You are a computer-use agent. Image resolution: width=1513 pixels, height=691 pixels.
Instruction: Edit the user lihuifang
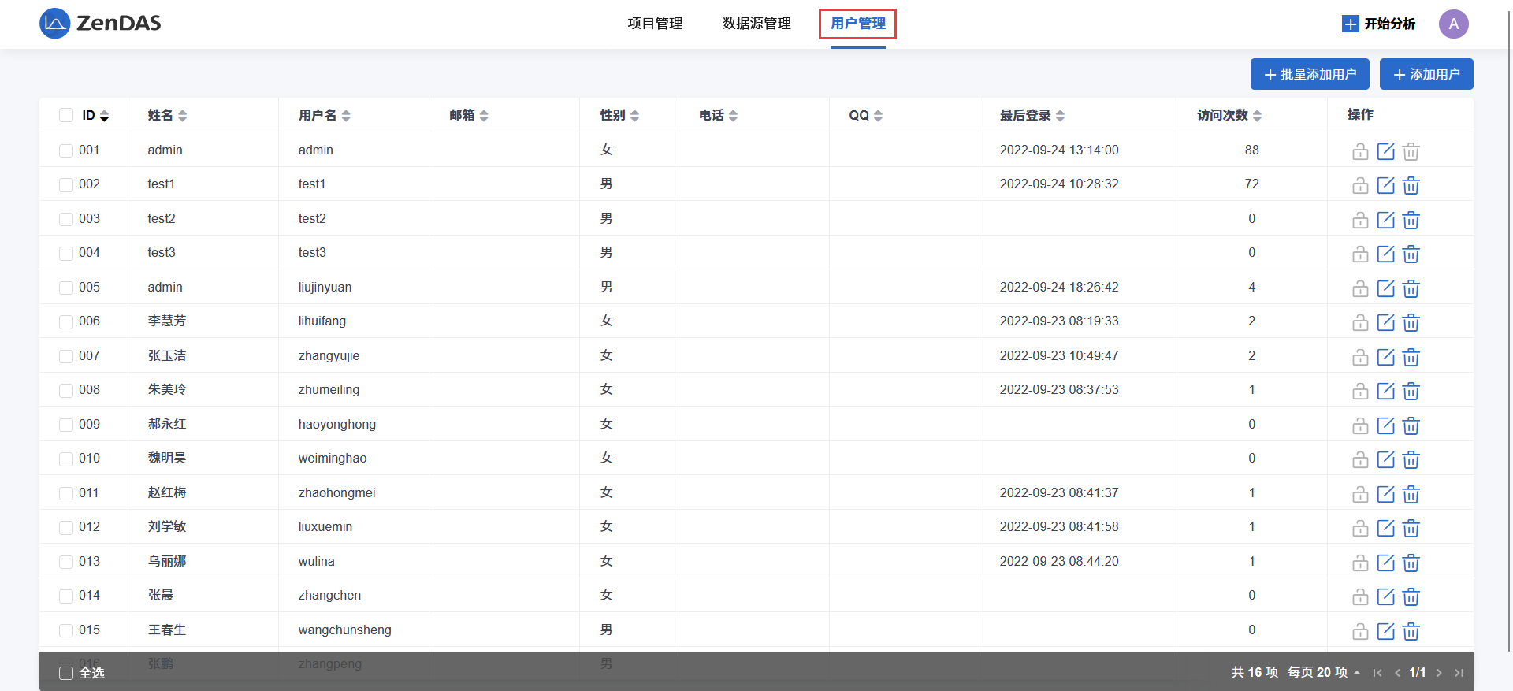tap(1385, 322)
